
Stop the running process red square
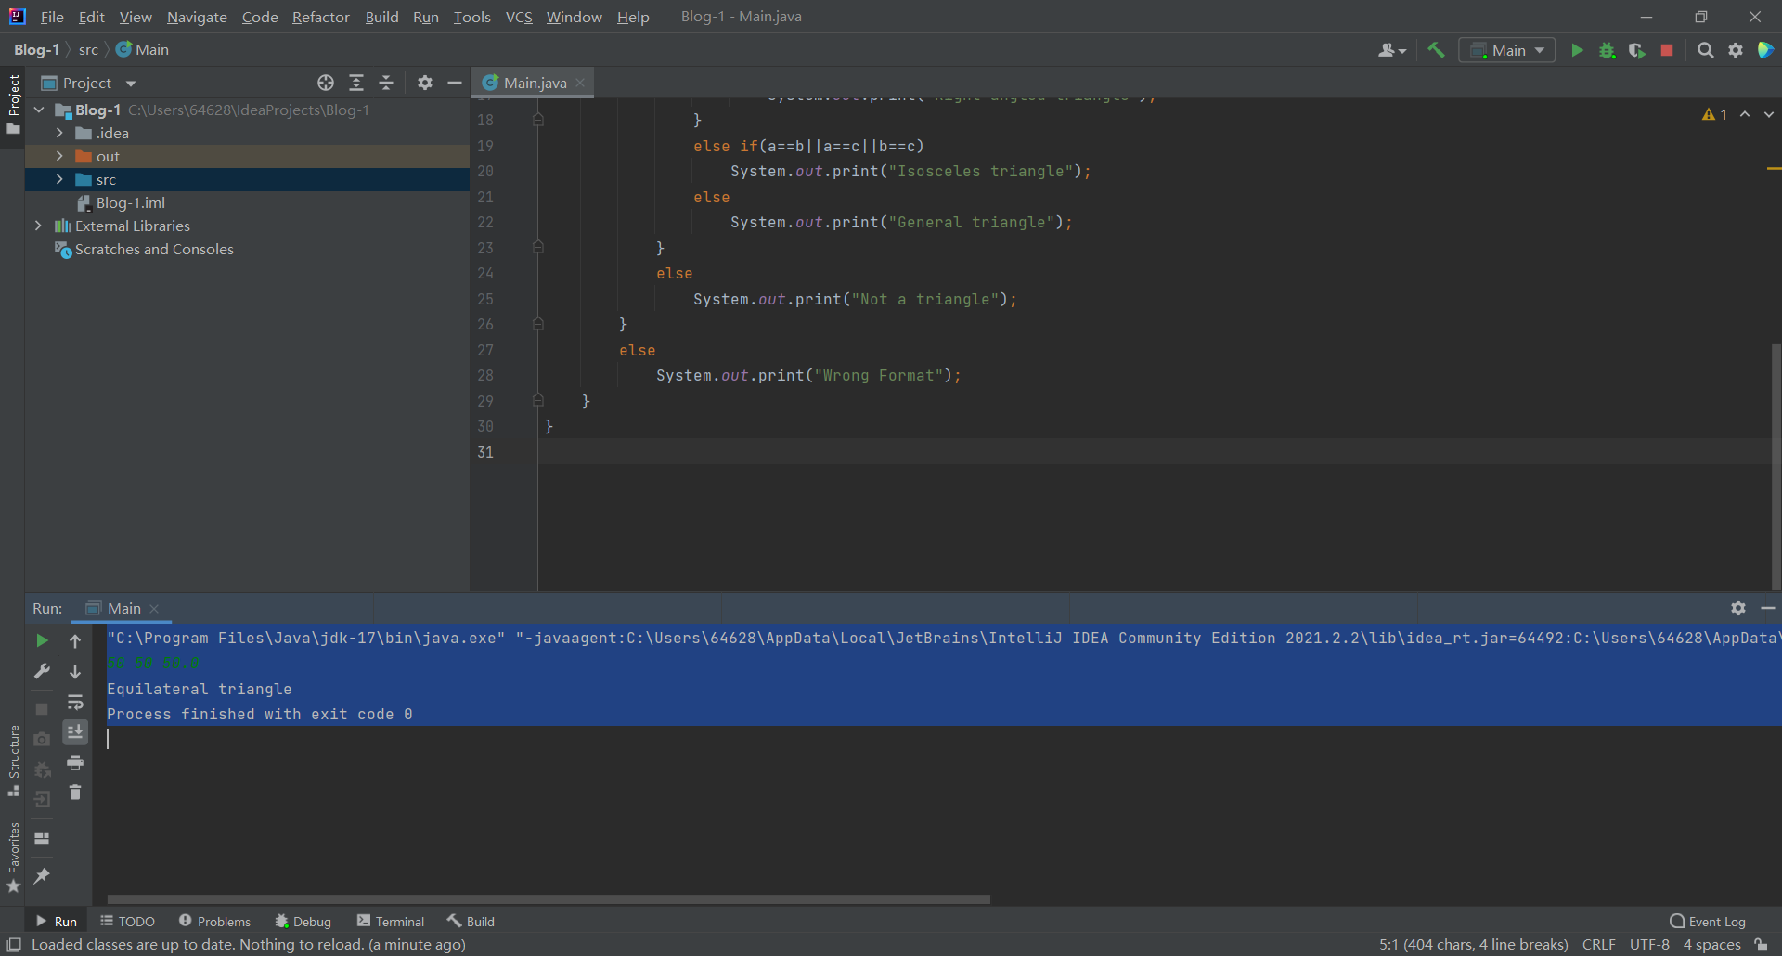[x=1667, y=50]
